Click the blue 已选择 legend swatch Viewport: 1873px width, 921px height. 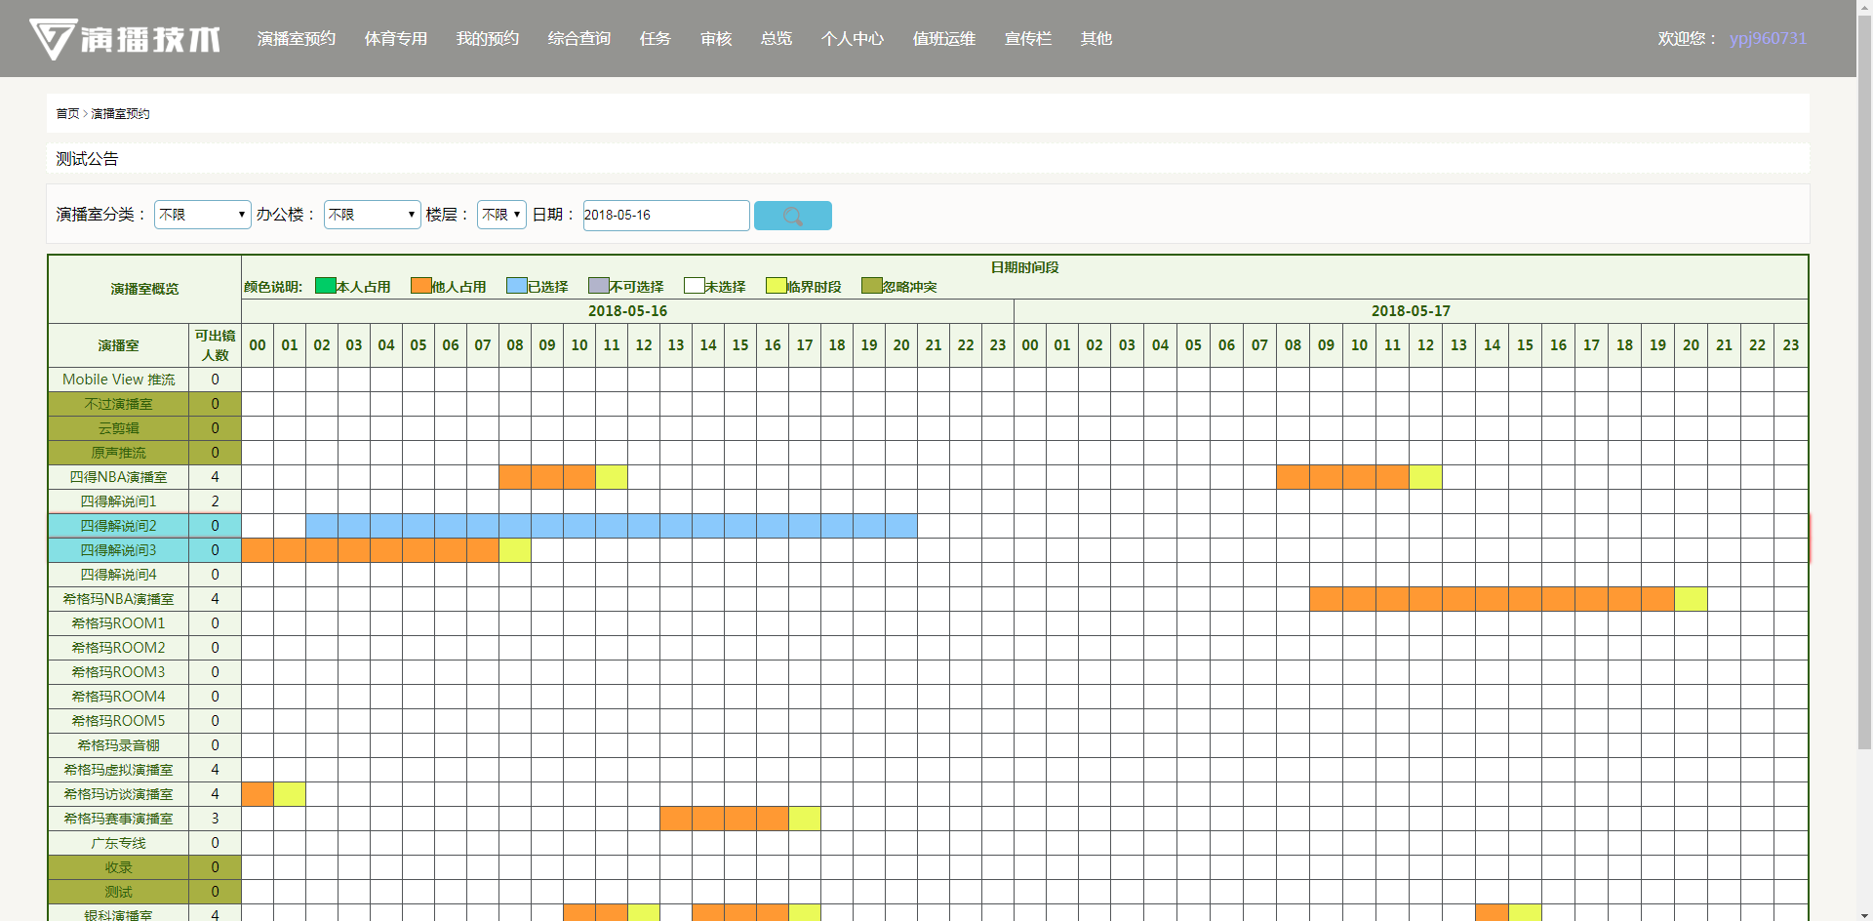point(516,286)
